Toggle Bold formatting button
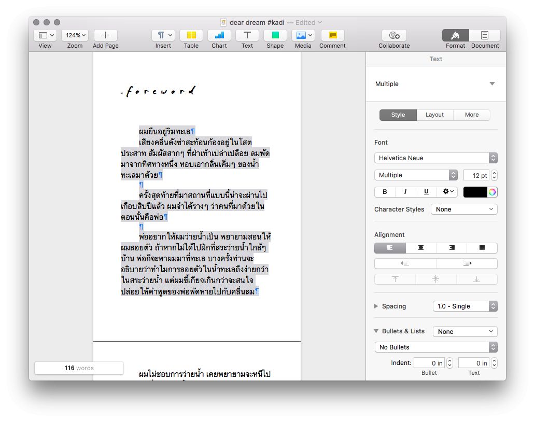The width and height of the screenshot is (535, 422). (x=385, y=192)
